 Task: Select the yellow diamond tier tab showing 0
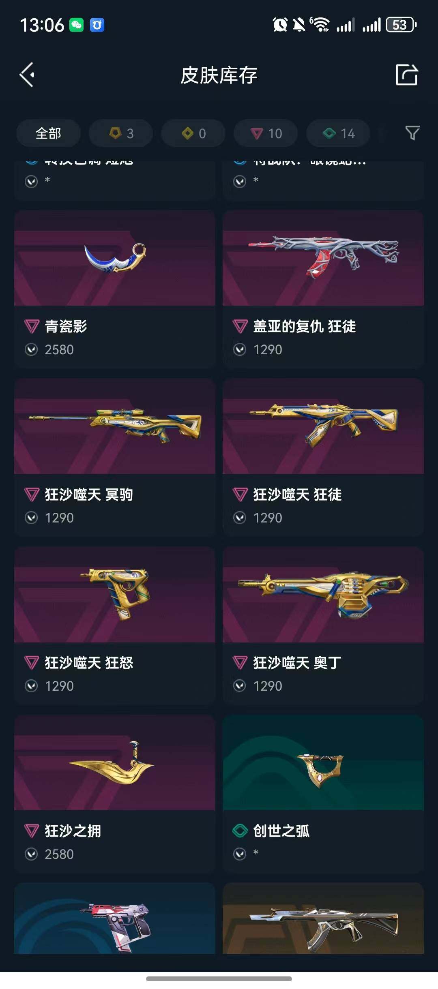193,133
